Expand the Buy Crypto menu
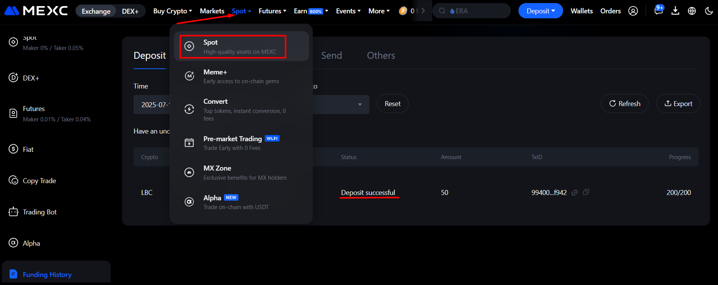718x285 pixels. [x=172, y=11]
